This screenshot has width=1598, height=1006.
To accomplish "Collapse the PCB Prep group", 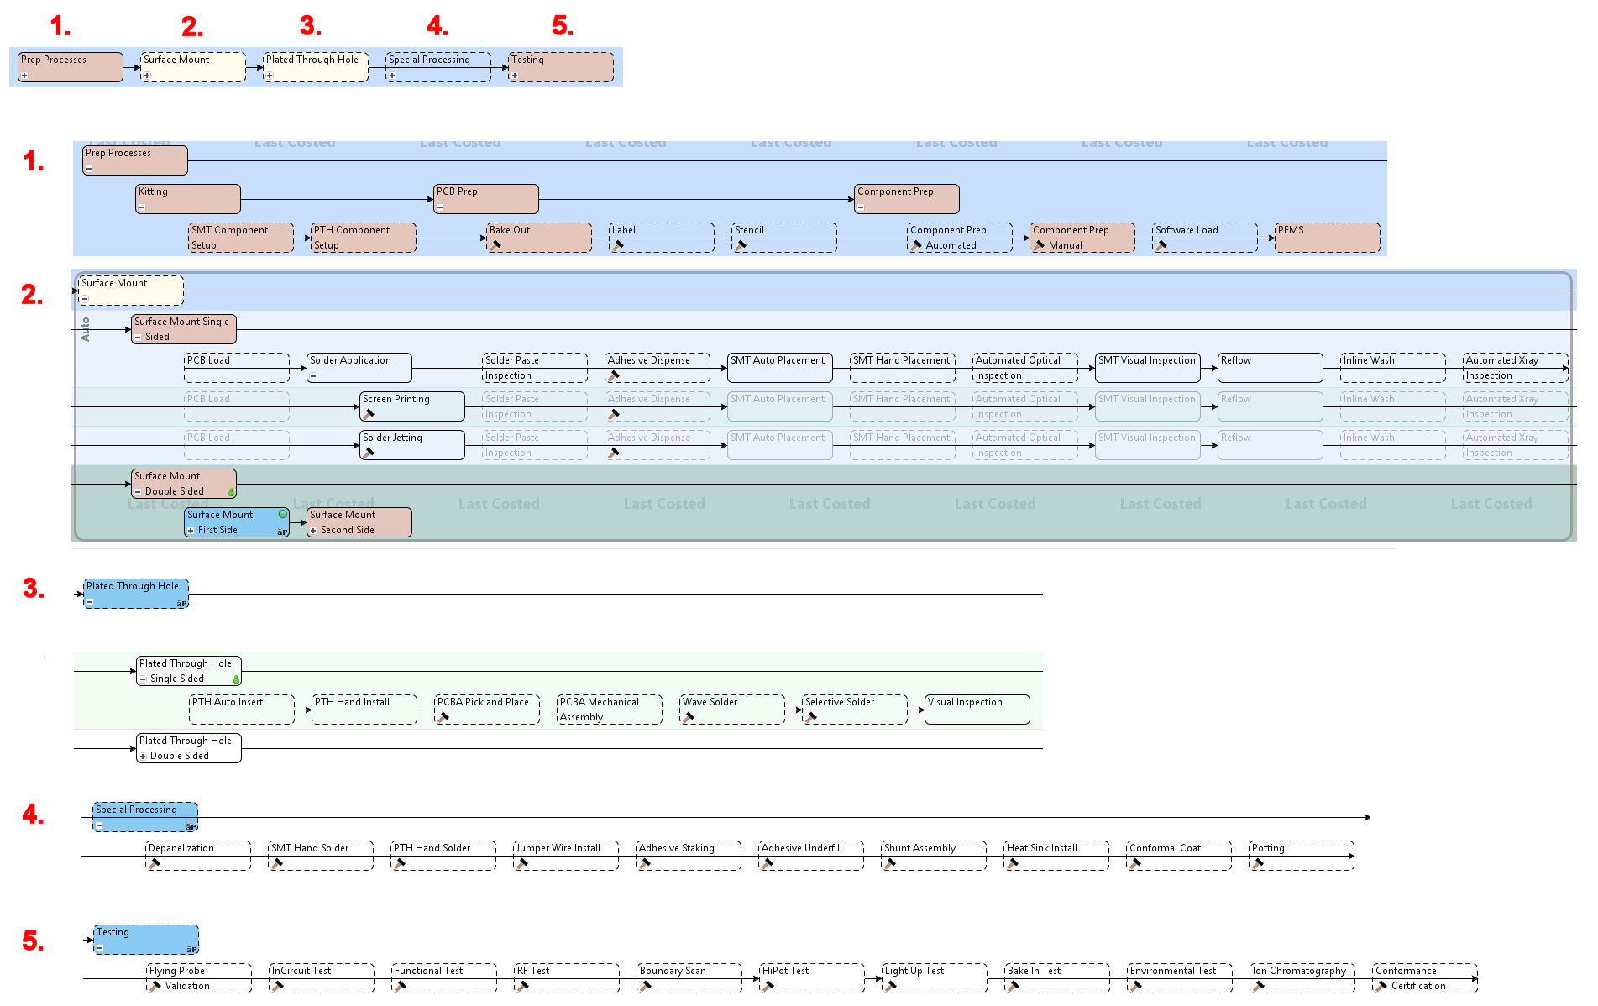I will click(x=440, y=207).
